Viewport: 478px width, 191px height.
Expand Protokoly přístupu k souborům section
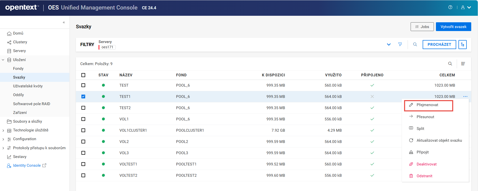3,148
